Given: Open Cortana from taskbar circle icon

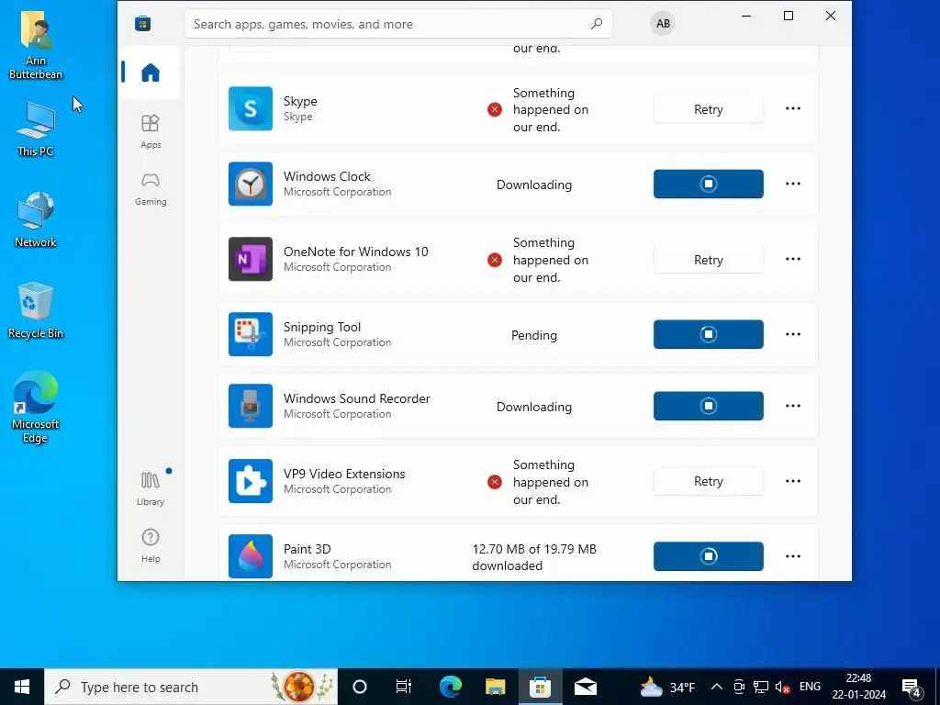Looking at the screenshot, I should (x=359, y=687).
